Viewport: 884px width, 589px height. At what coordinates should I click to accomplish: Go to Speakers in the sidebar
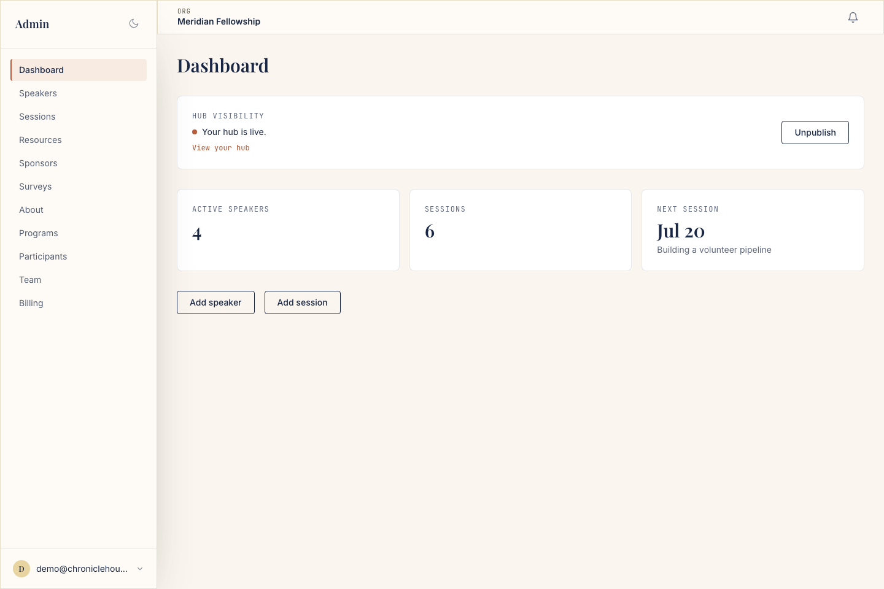pyautogui.click(x=79, y=93)
